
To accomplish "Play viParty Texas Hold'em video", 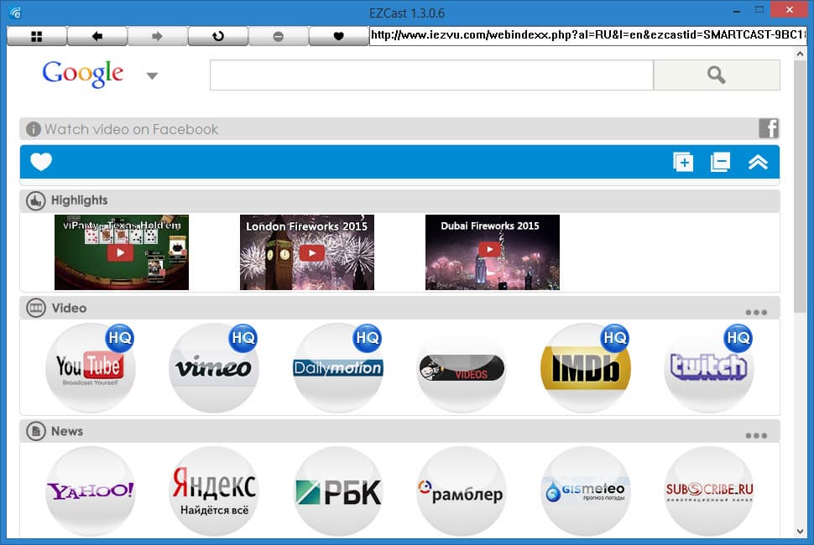I will coord(122,252).
